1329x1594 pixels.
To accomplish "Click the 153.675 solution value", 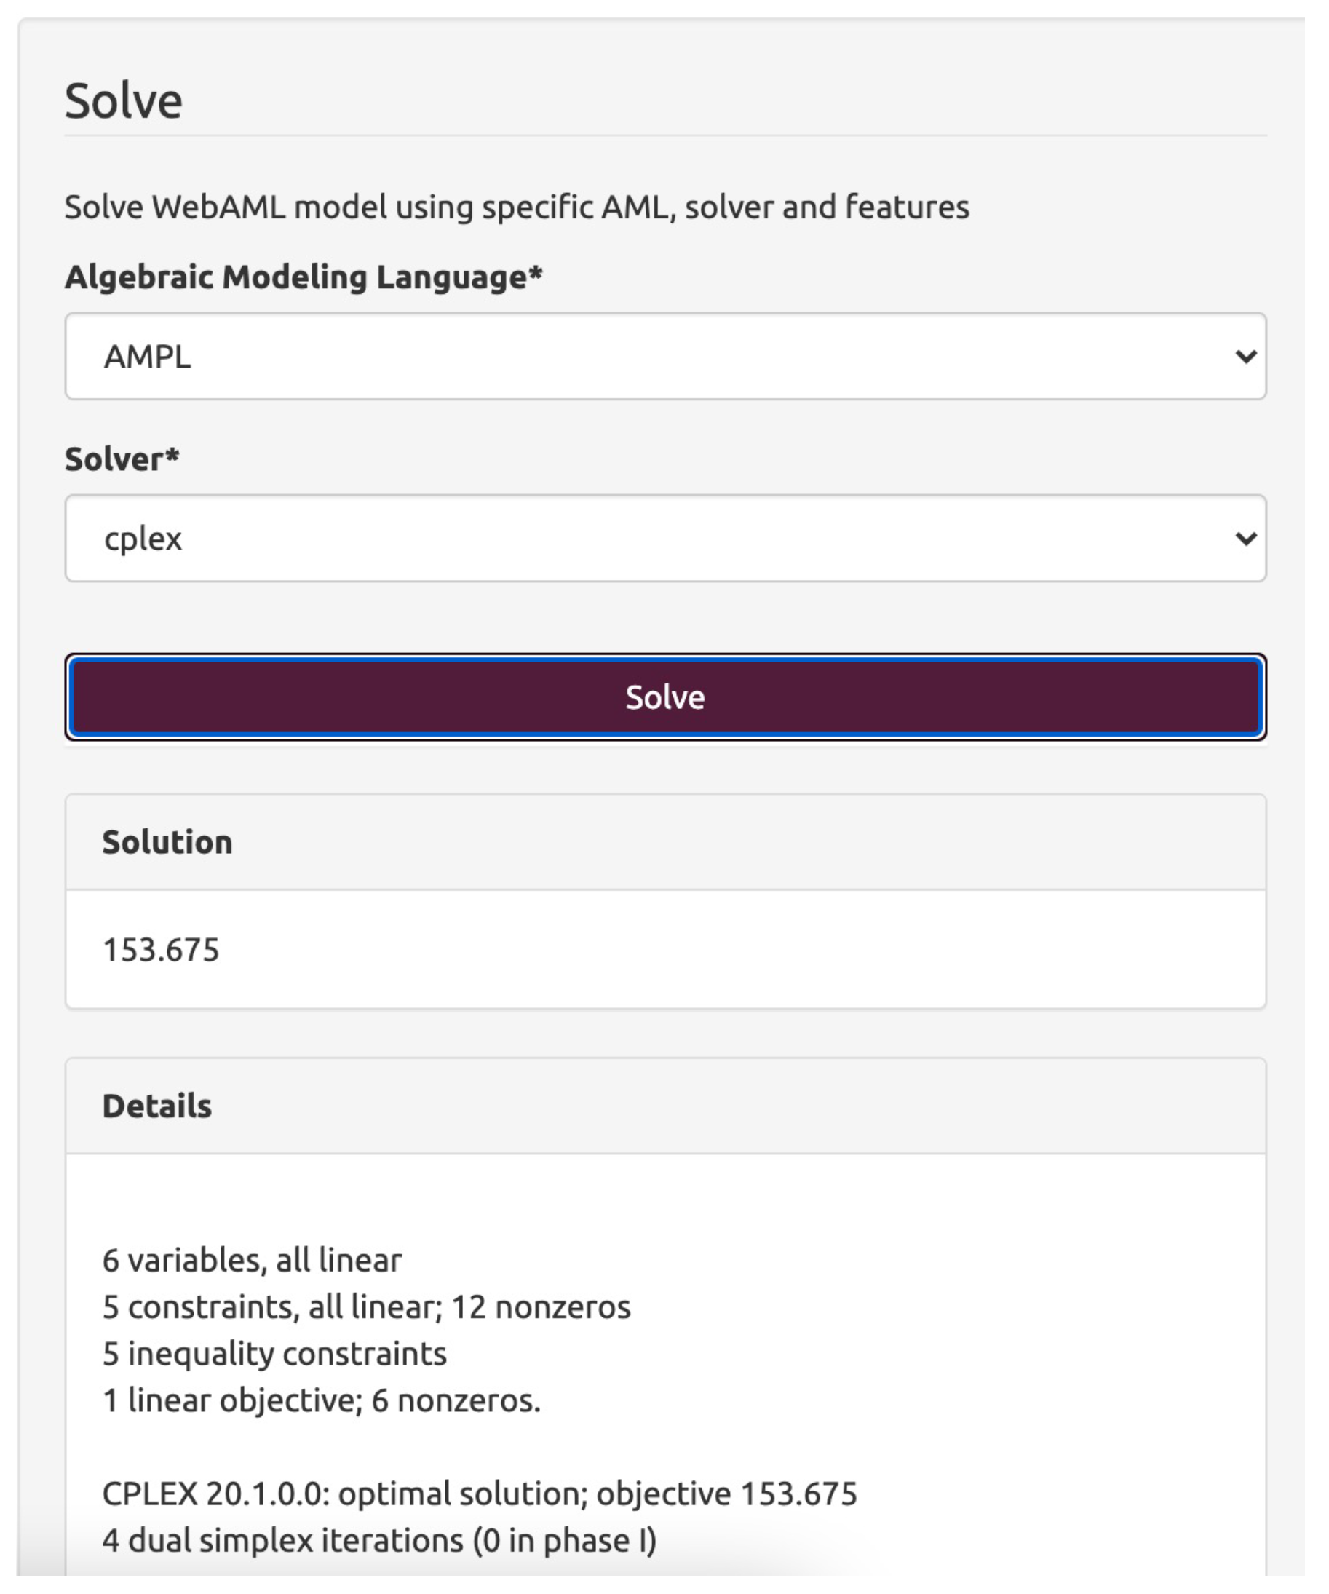I will pos(161,950).
